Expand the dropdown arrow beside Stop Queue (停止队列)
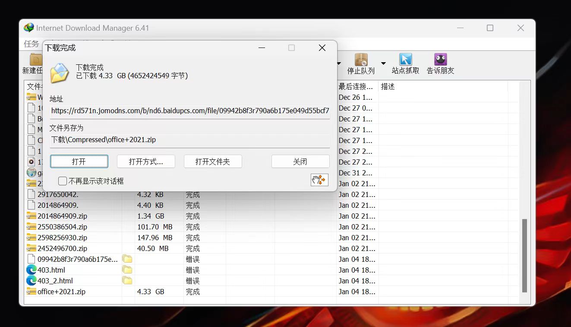Viewport: 571px width, 327px height. coord(383,63)
